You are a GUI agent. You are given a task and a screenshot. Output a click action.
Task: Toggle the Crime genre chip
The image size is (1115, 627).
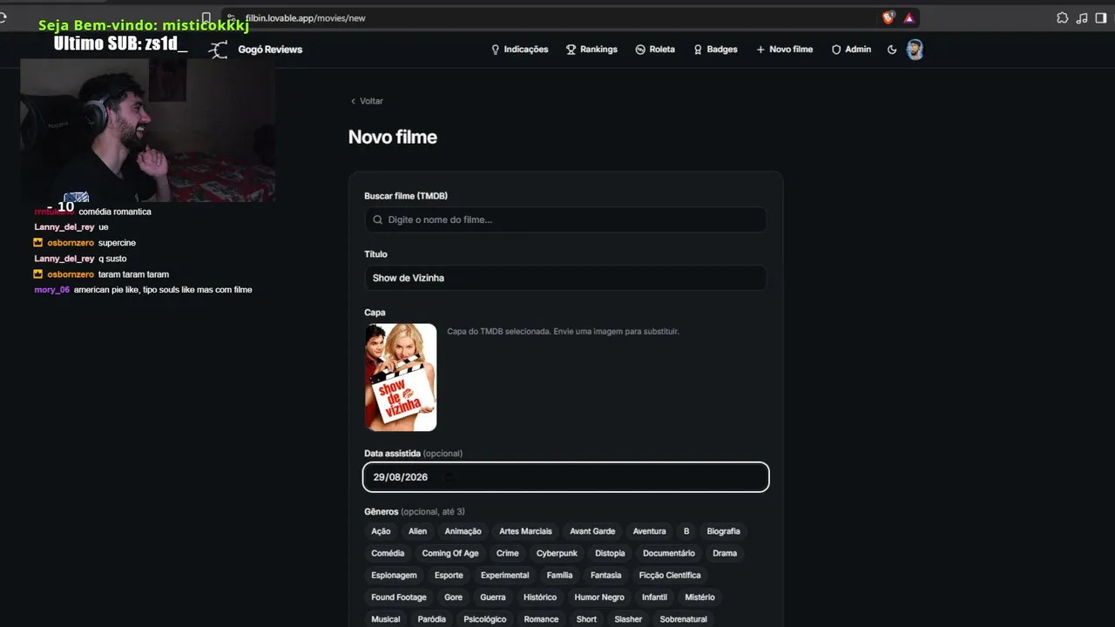click(x=508, y=553)
